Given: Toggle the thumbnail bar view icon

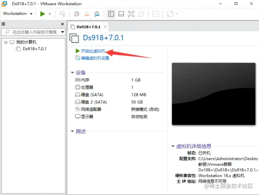Looking at the screenshot, I should click(121, 14).
